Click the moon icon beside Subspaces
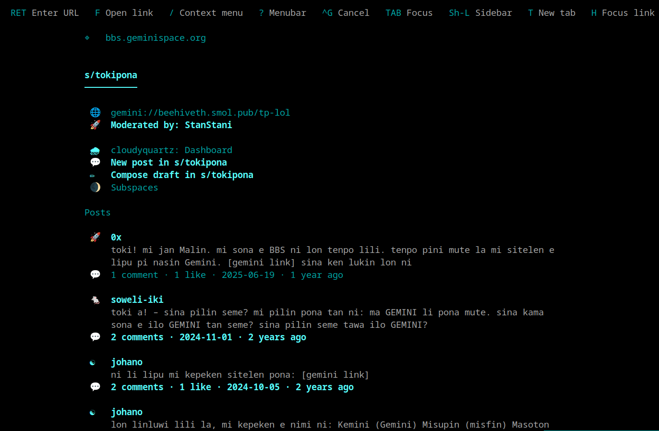 pyautogui.click(x=96, y=187)
